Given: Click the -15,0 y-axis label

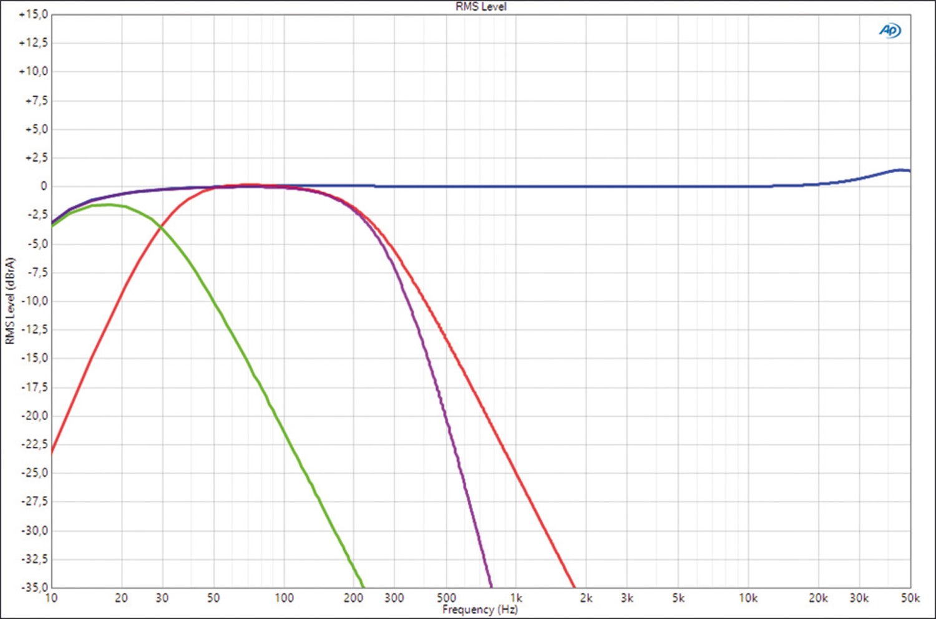Looking at the screenshot, I should coord(34,358).
